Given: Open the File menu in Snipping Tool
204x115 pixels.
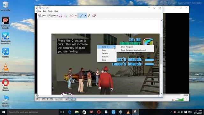Looking at the screenshot, I should pos(40,11).
